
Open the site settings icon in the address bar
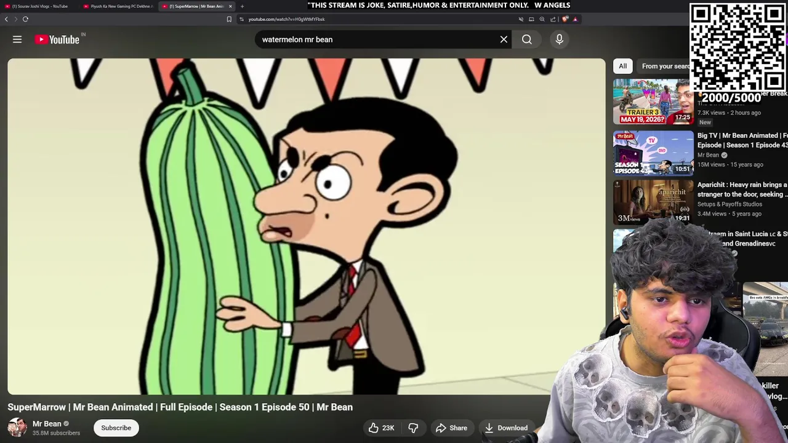241,19
